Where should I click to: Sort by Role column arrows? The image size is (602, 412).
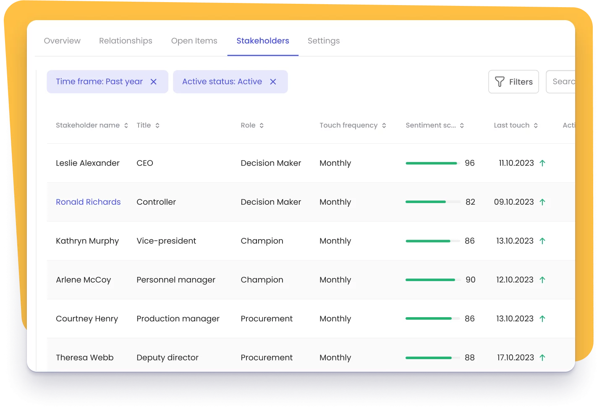262,125
